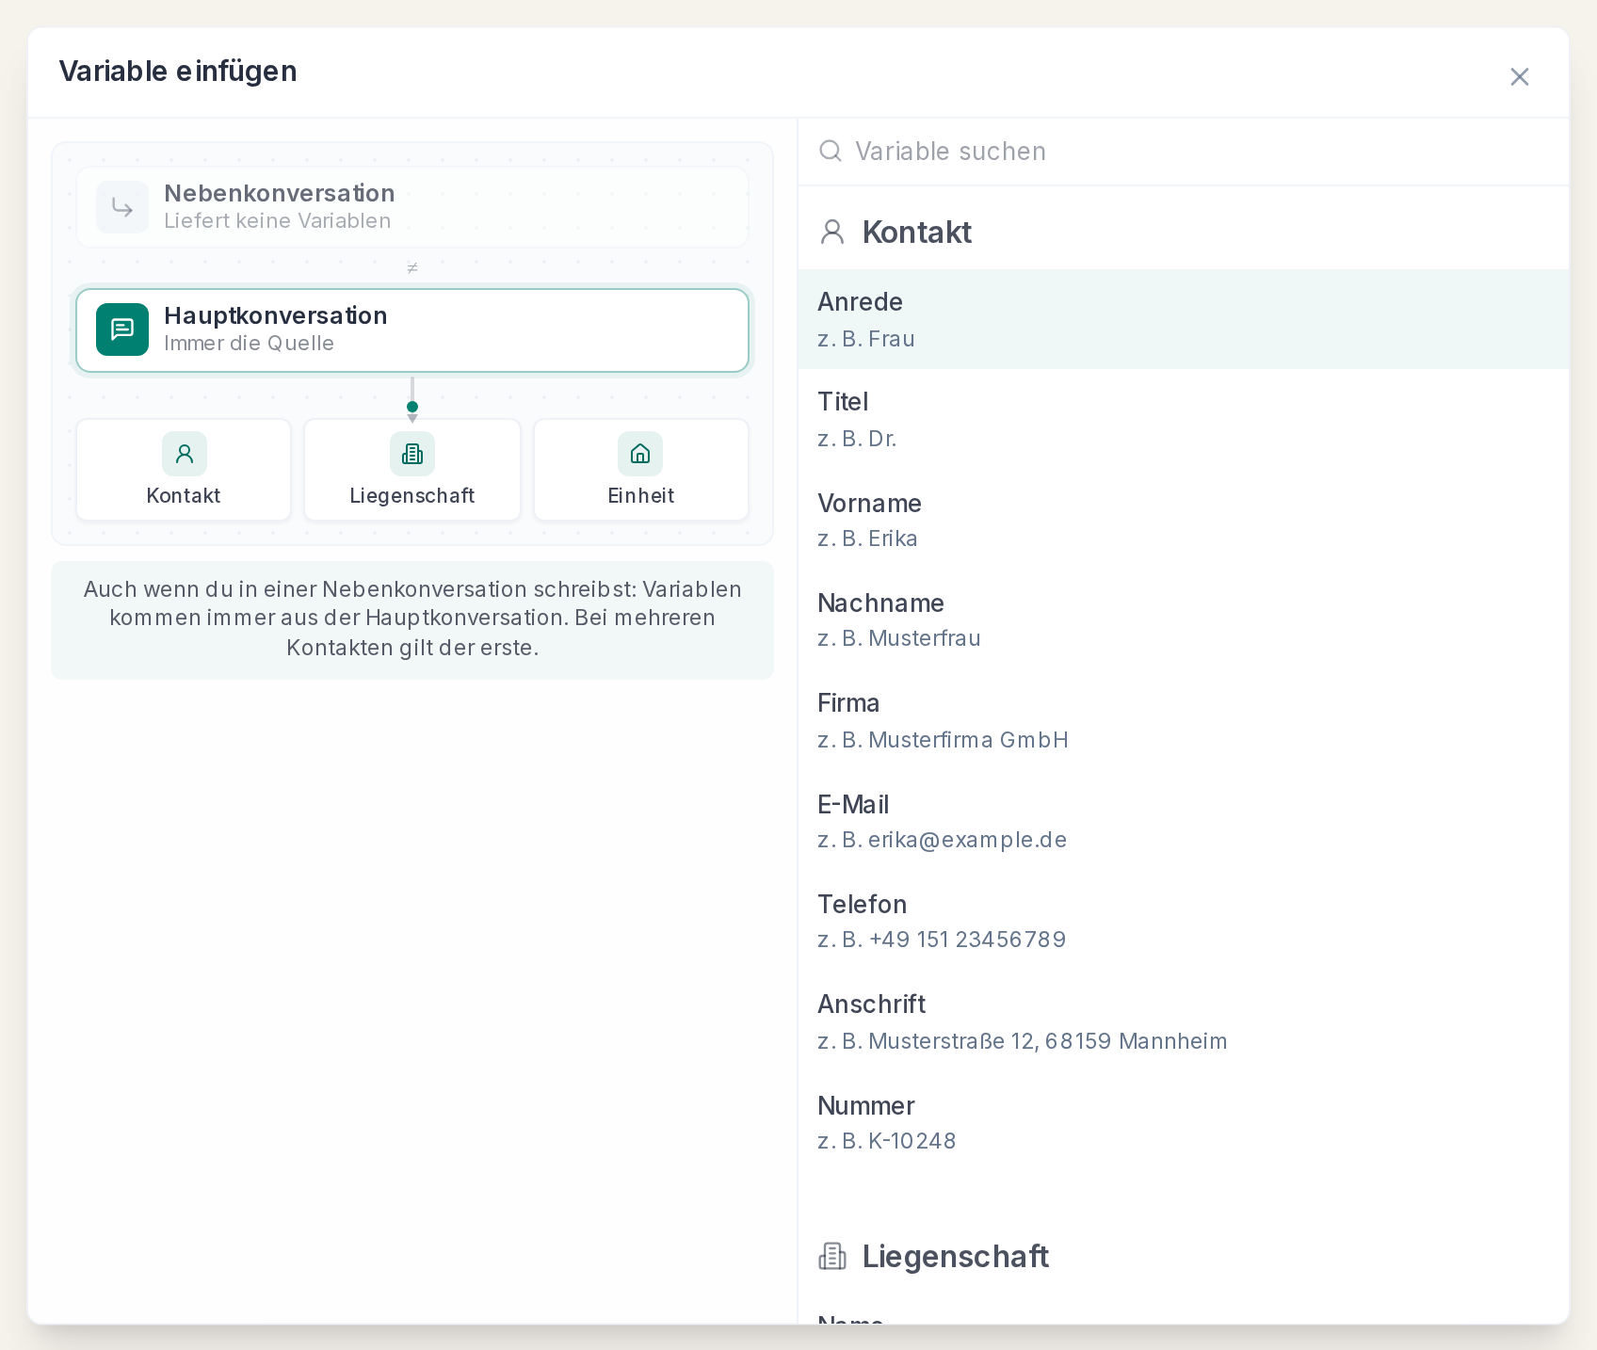Click the Nebenkonversation arrow icon
Image resolution: width=1597 pixels, height=1350 pixels.
(122, 207)
